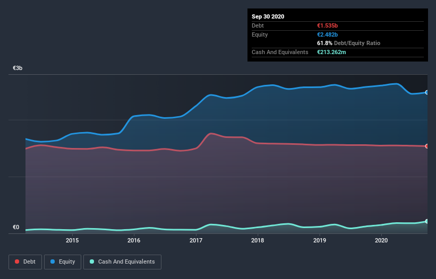This screenshot has width=436, height=279.
Task: Toggle the Debt series legend button
Action: tap(25, 262)
